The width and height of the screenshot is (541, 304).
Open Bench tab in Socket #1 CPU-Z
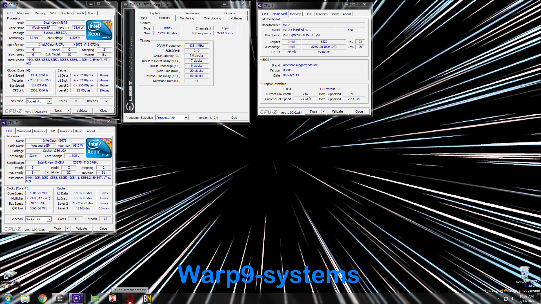point(80,13)
